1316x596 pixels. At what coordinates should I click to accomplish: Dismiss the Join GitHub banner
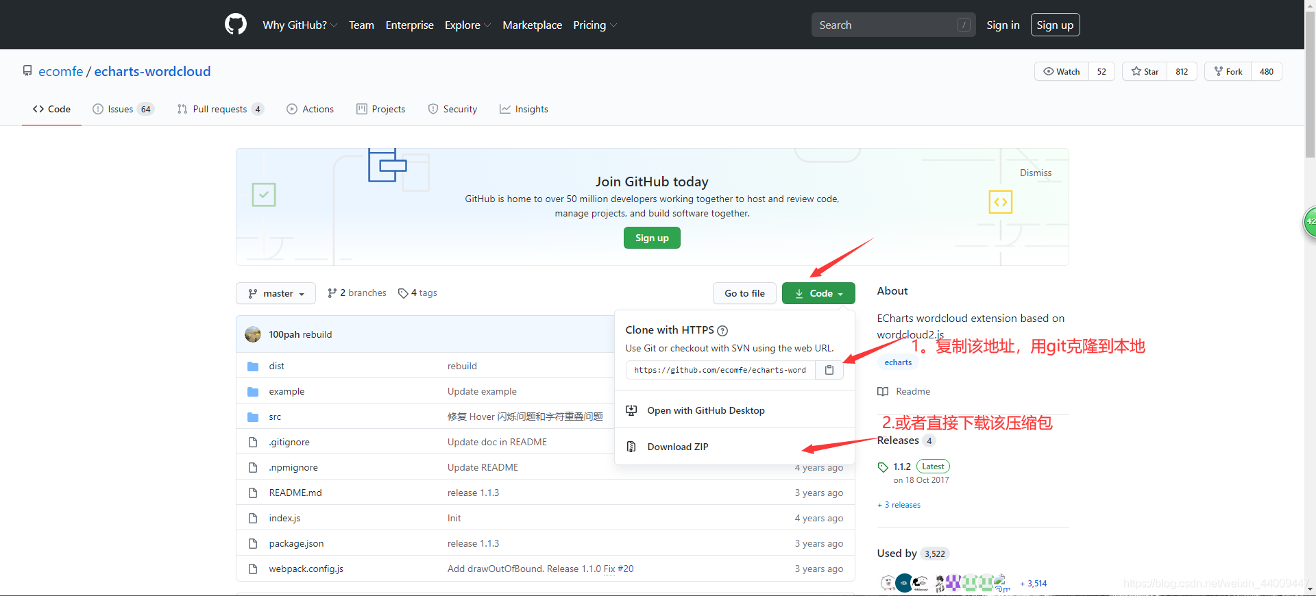(1035, 173)
